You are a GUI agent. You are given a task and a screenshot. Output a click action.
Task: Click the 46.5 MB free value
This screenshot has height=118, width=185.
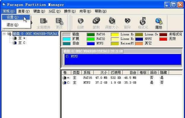coord(130,78)
